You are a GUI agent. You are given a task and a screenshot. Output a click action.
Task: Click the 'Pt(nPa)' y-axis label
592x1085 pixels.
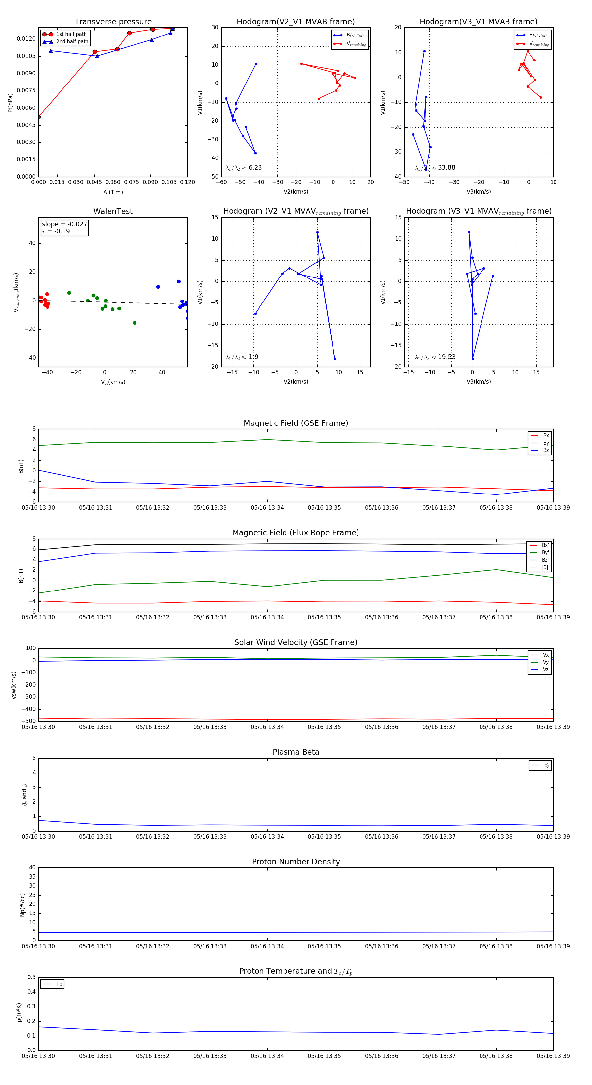click(x=10, y=102)
